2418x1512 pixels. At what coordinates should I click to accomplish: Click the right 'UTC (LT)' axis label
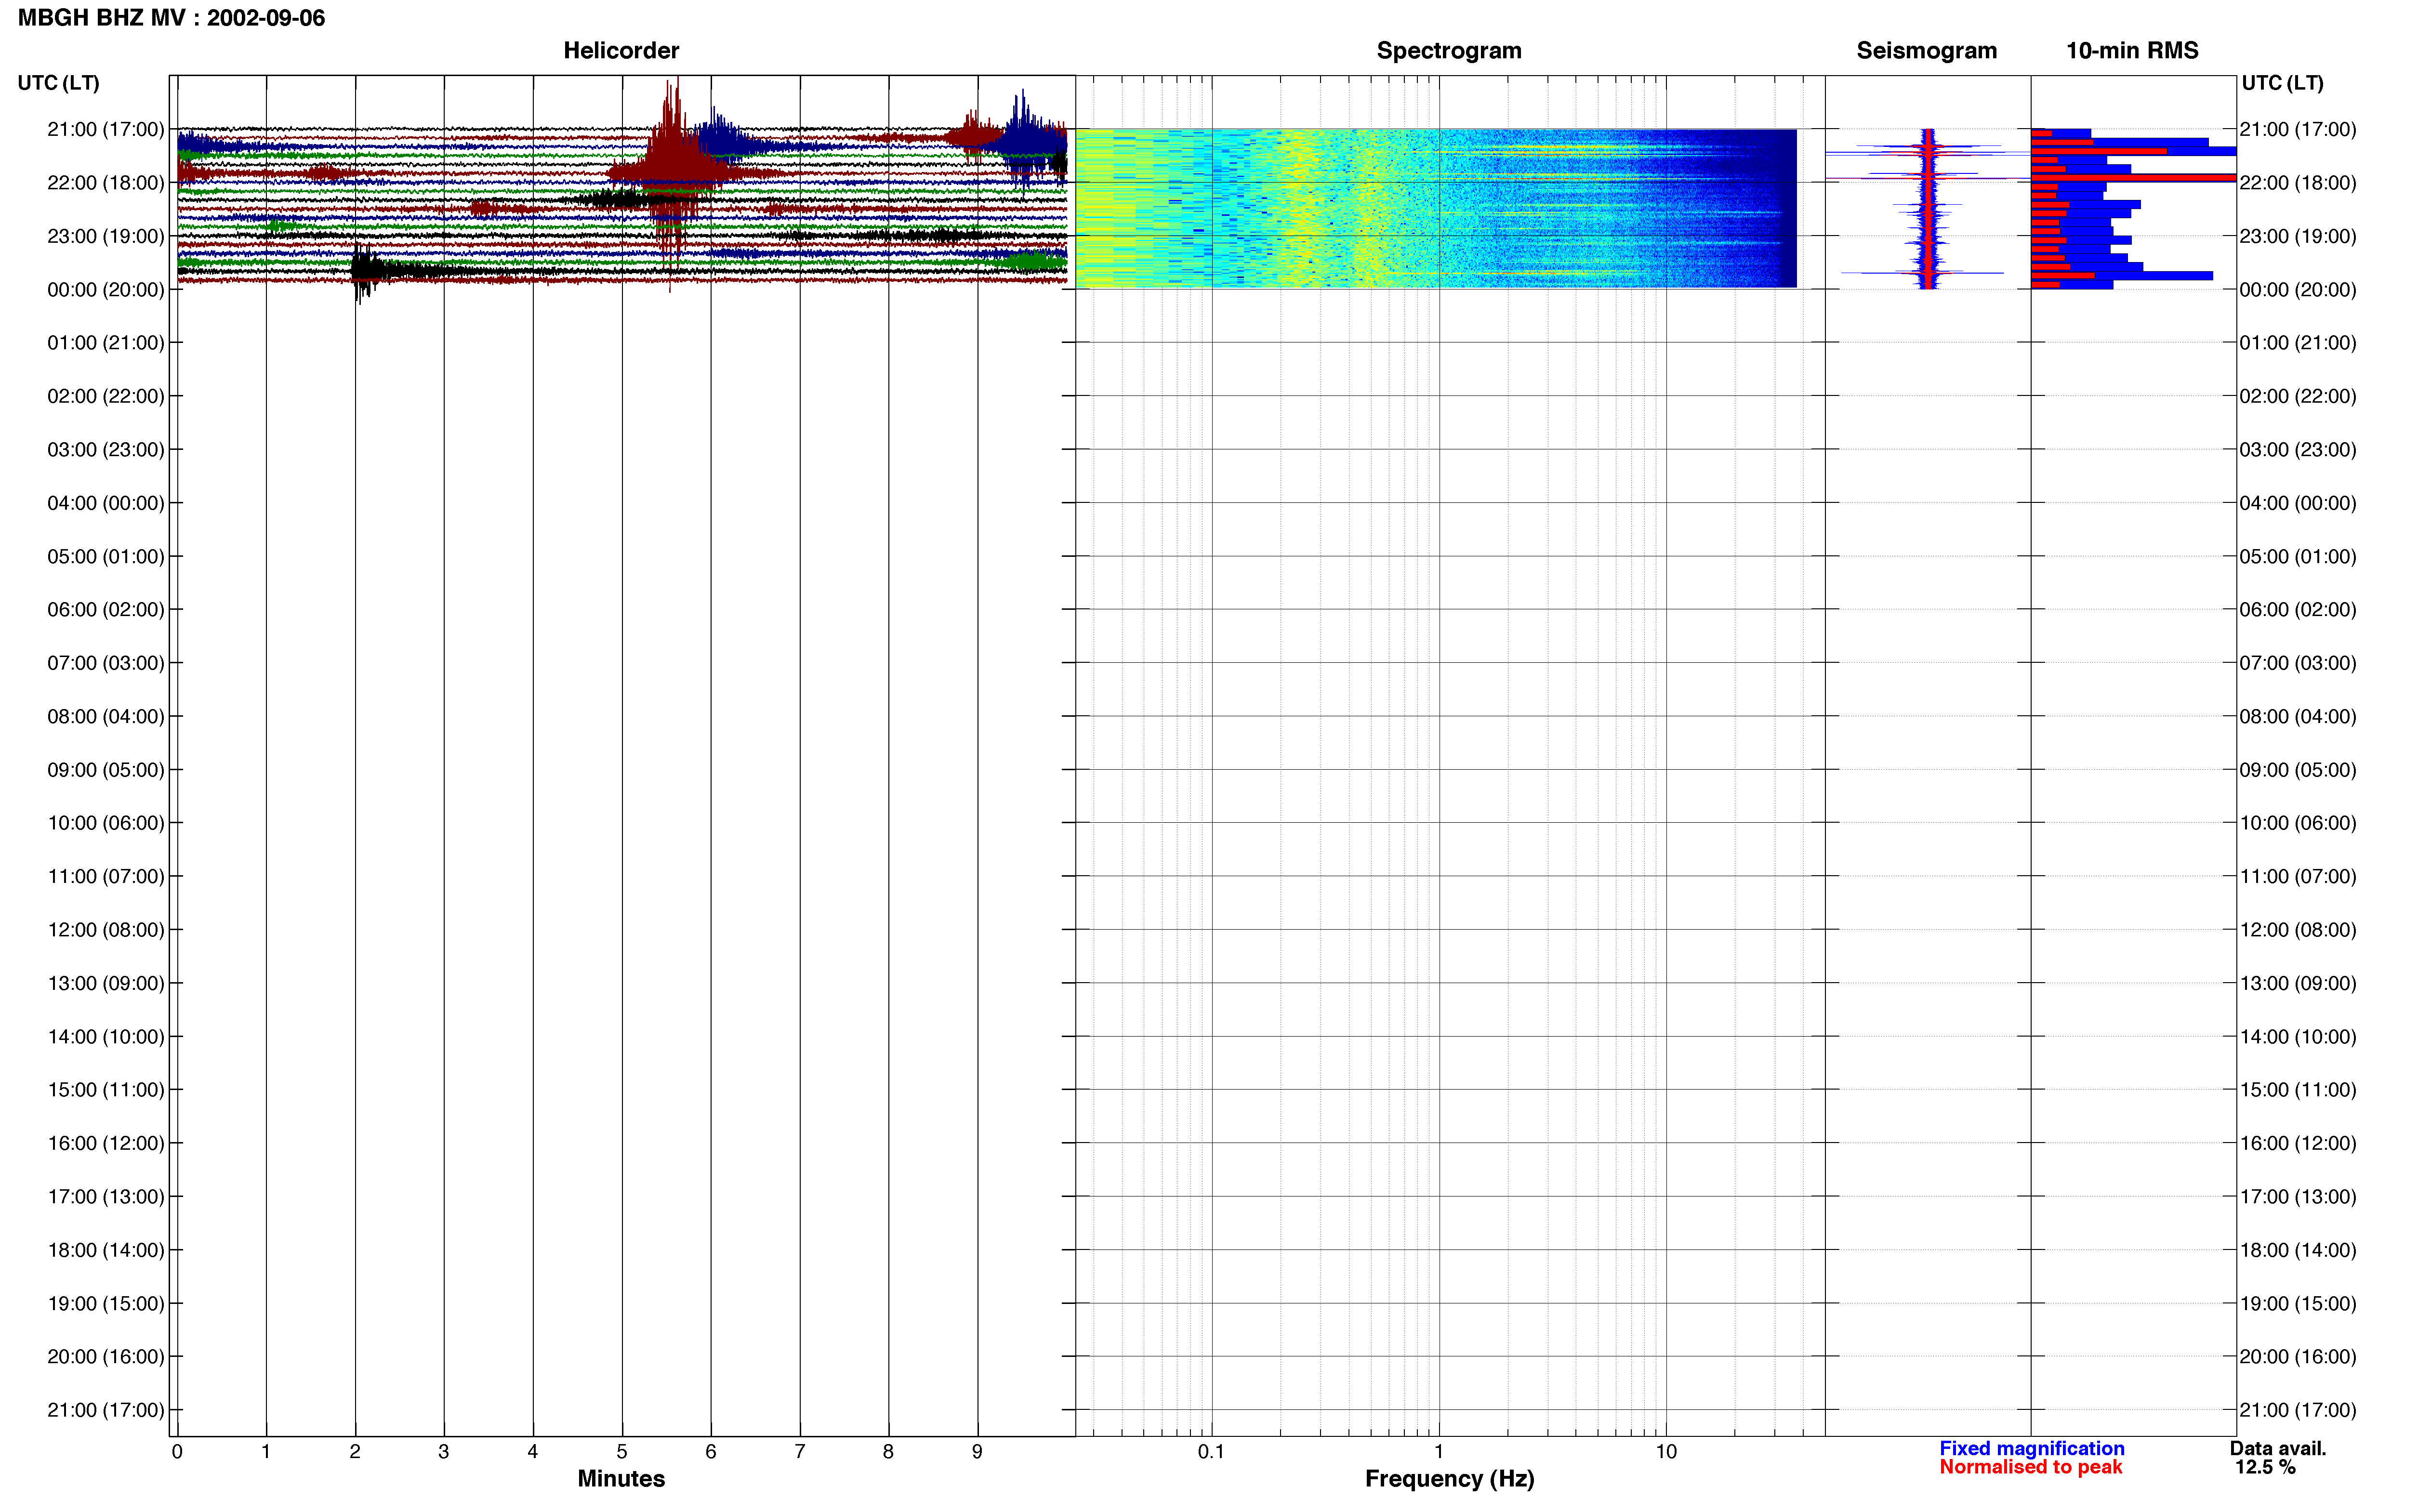2282,83
